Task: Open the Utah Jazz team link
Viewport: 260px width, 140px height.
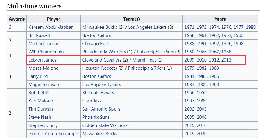Action: (x=92, y=101)
